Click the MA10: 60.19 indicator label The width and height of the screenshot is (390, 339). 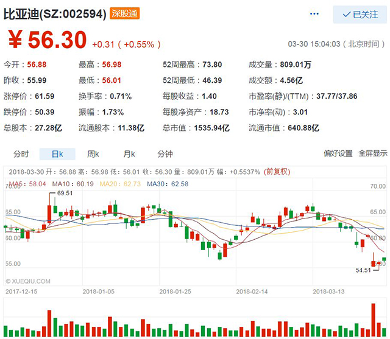click(x=73, y=184)
